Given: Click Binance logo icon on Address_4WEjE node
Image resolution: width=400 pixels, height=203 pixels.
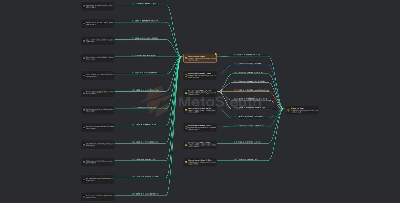Looking at the screenshot, I should (186, 145).
